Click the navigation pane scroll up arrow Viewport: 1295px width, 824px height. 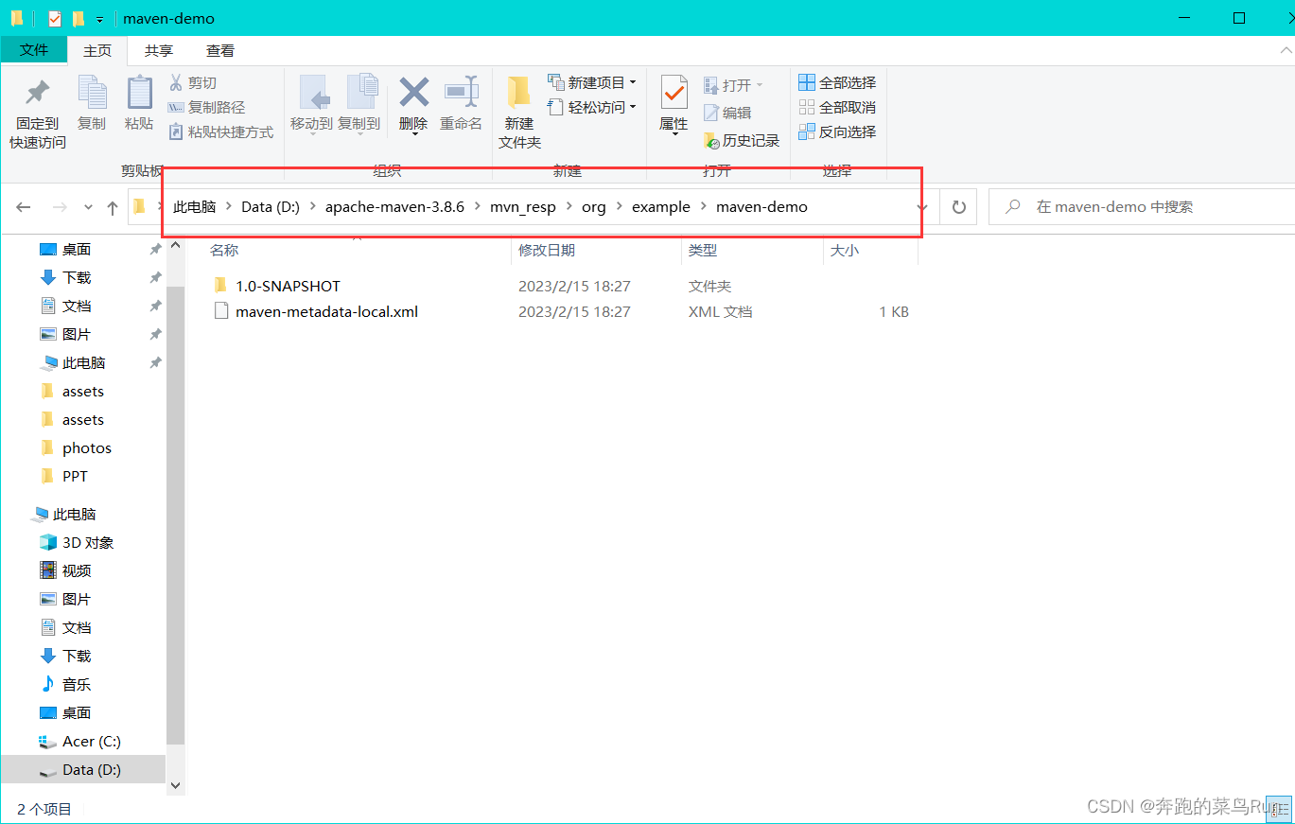pyautogui.click(x=175, y=247)
